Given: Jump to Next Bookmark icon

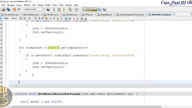Looking at the screenshot, I should click(x=58, y=18).
